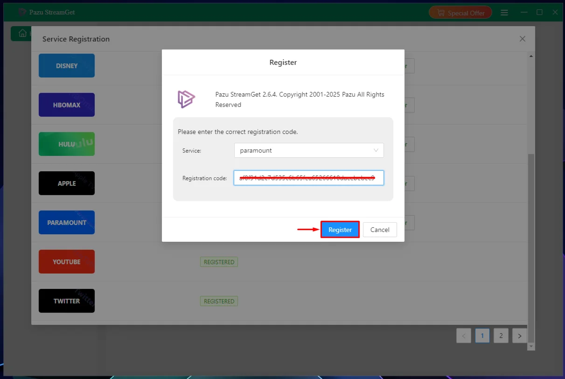The image size is (565, 379).
Task: Close the Service Registration panel
Action: pyautogui.click(x=523, y=39)
